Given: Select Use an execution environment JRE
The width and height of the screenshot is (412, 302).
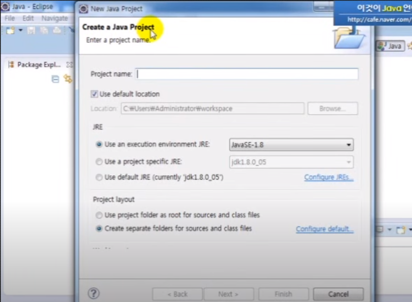Looking at the screenshot, I should point(99,144).
